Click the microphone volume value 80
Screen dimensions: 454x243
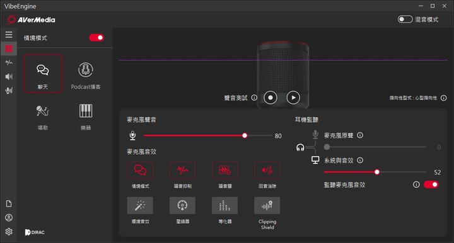[x=278, y=136]
